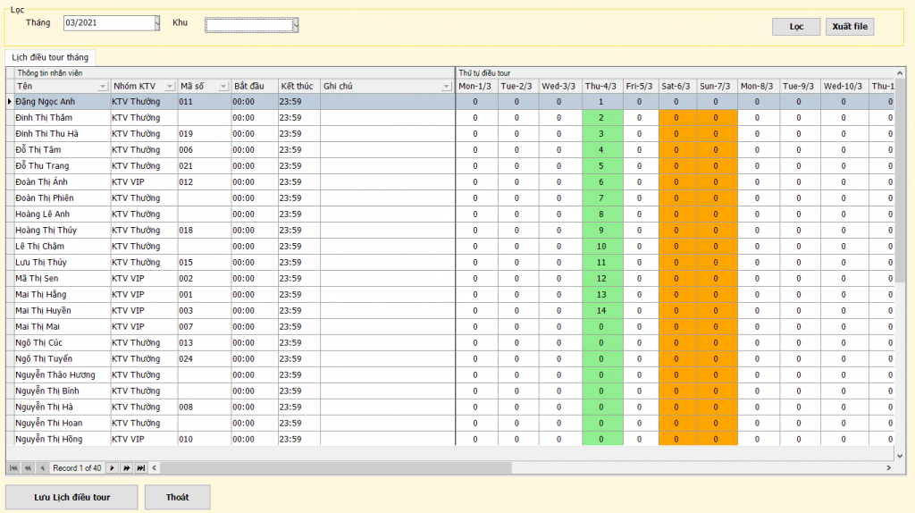915x513 pixels.
Task: Click the Thu-4/3 column header
Action: [600, 86]
